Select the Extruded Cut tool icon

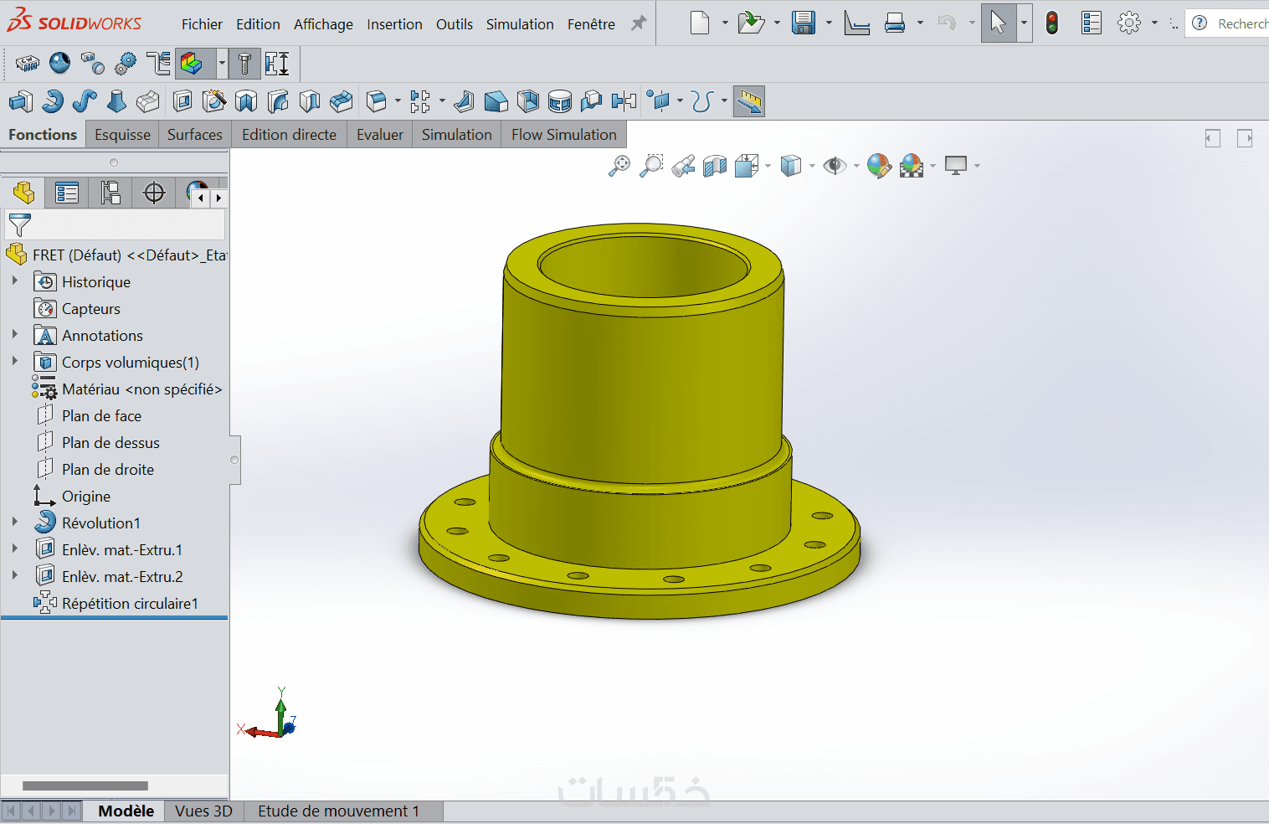[182, 101]
